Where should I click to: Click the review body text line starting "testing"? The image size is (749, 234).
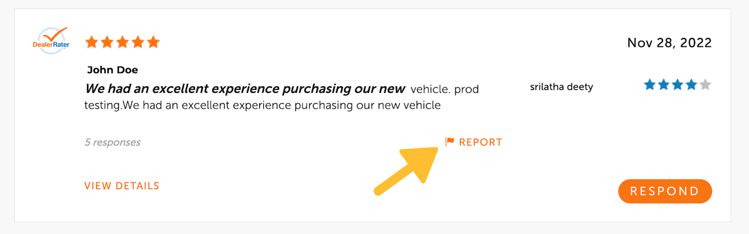(262, 106)
